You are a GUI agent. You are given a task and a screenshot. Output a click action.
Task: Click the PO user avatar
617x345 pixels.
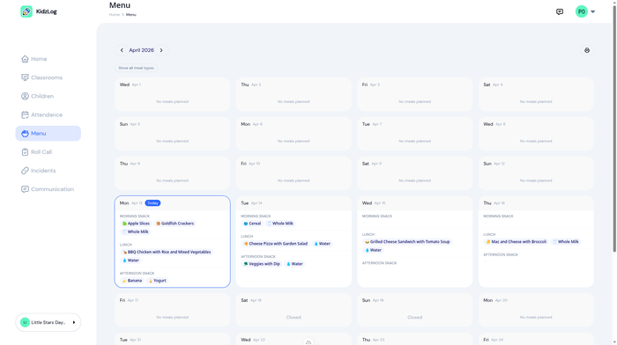tap(581, 11)
